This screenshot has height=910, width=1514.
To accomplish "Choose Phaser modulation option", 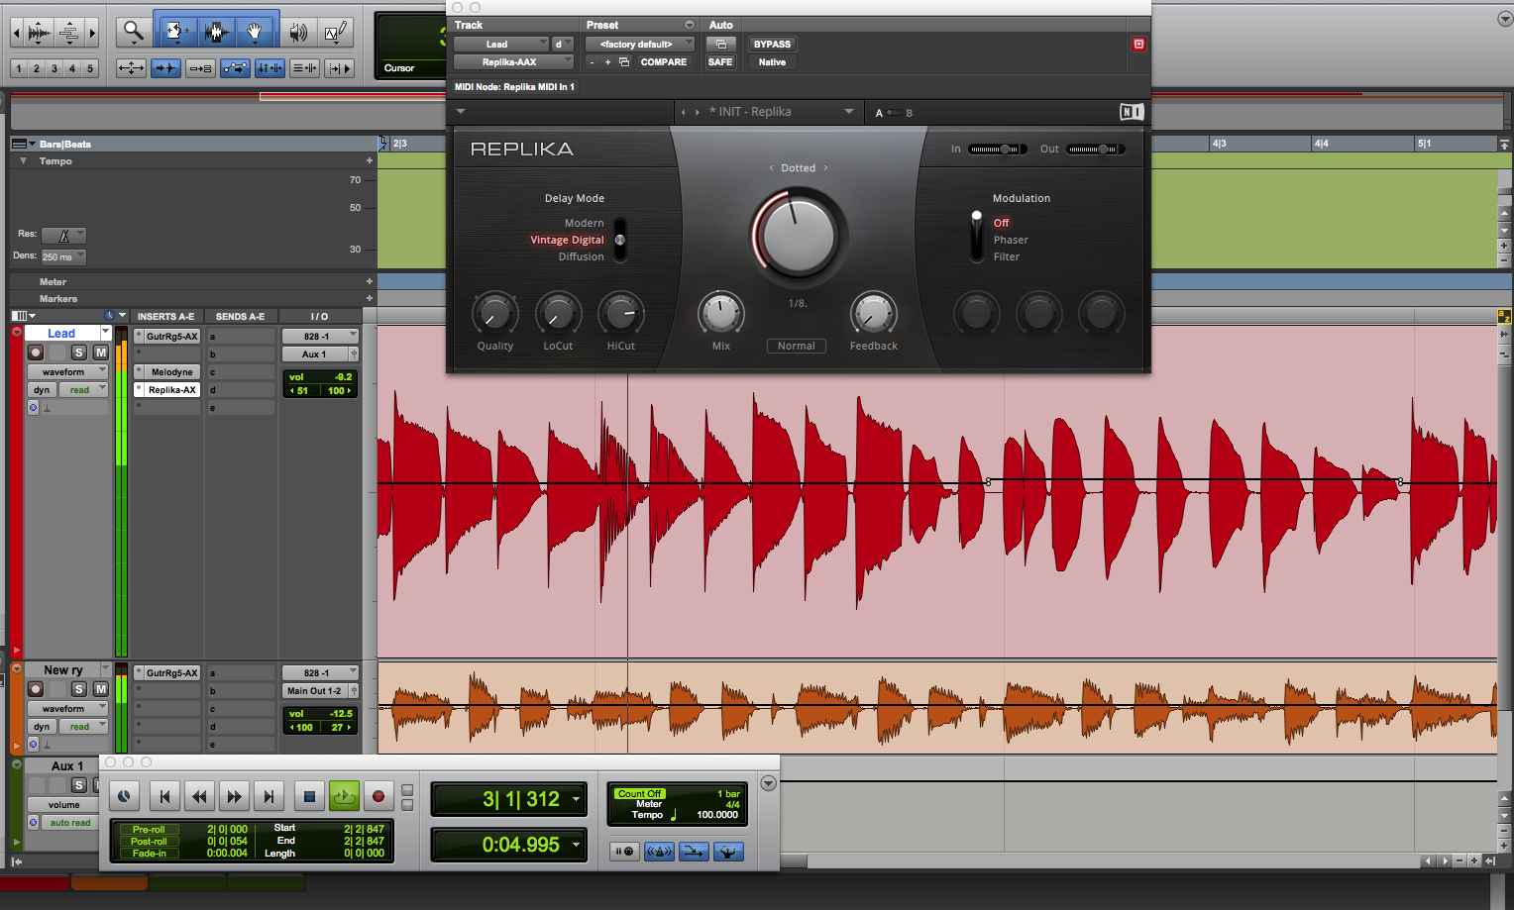I will click(x=1011, y=240).
